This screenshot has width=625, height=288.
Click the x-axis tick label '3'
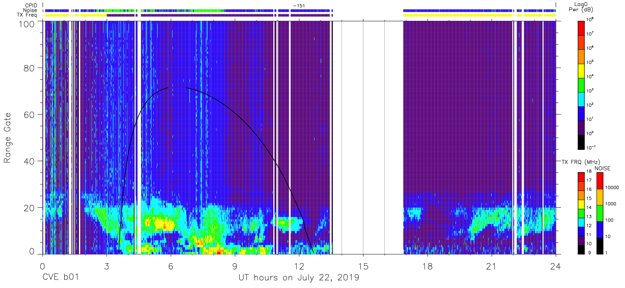pos(106,266)
